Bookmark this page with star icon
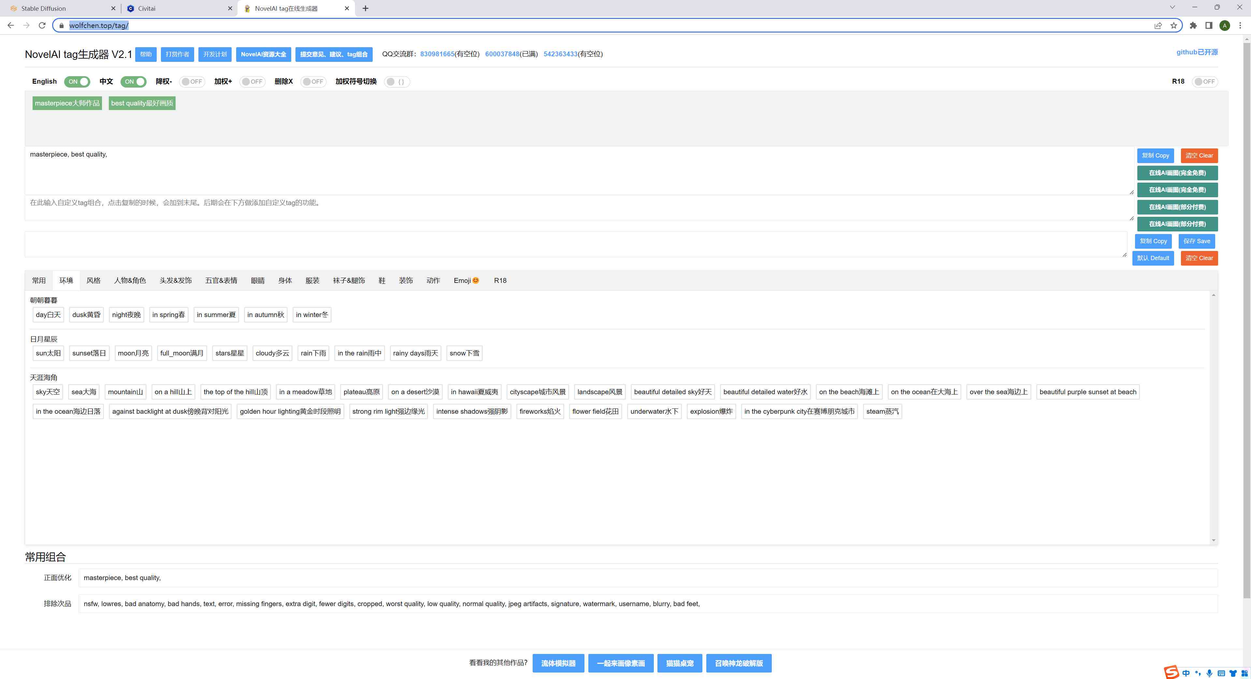 pos(1174,25)
